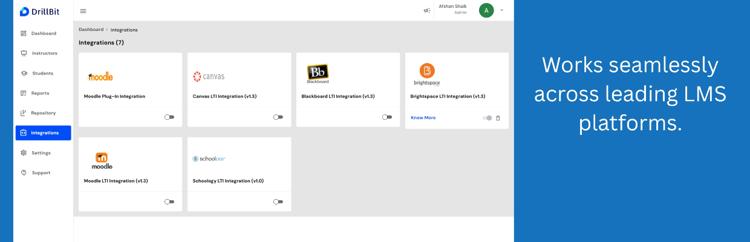Click Canvas LTI Integration (v1.3) title
The image size is (750, 242).
(x=223, y=96)
